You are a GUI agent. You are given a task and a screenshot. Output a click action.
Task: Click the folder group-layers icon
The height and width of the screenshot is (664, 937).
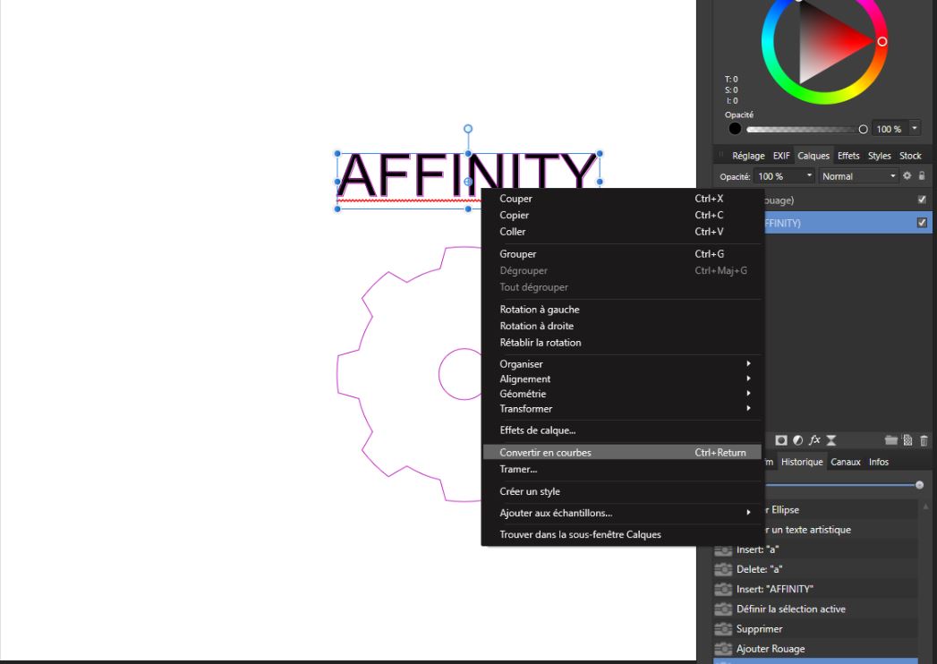click(891, 440)
